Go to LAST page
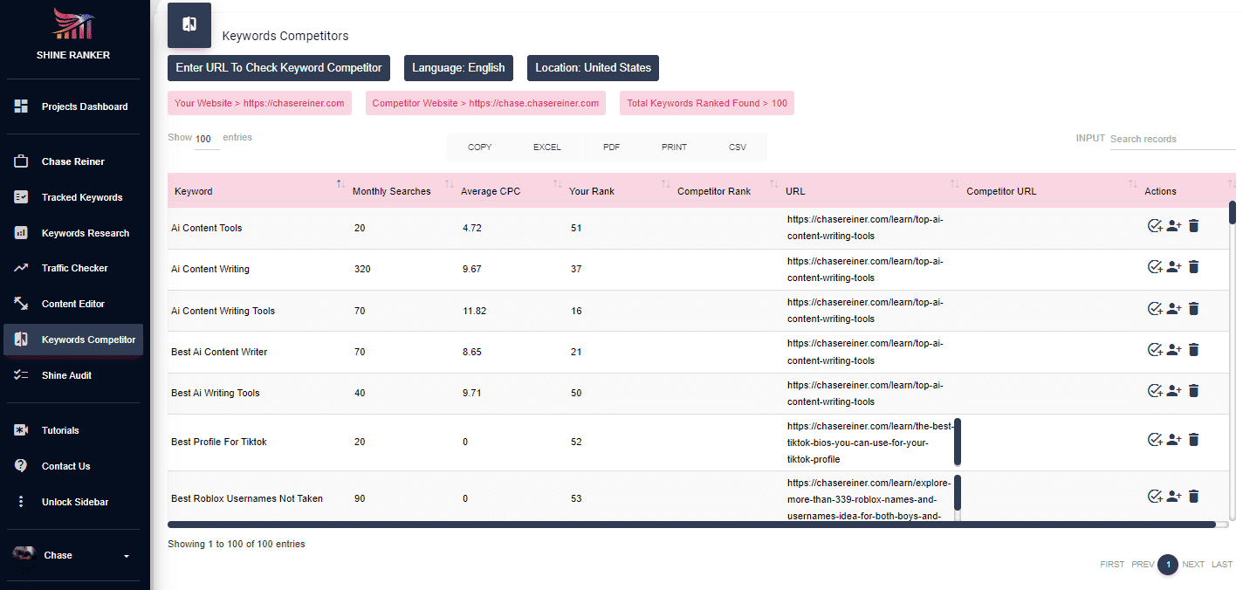 [x=1222, y=565]
